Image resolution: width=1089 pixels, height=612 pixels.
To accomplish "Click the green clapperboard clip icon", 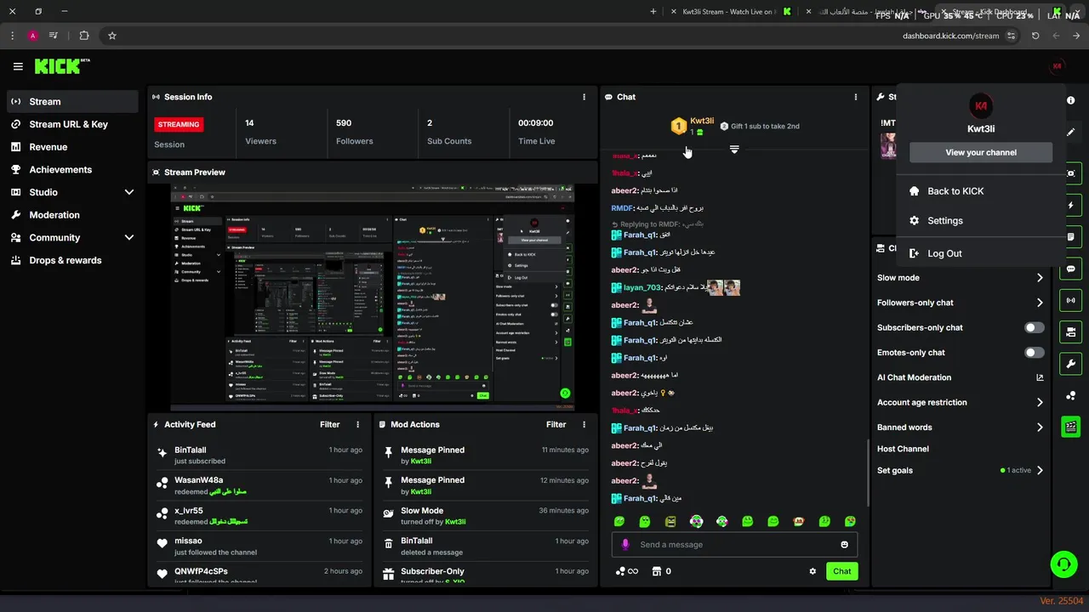I will click(1070, 427).
